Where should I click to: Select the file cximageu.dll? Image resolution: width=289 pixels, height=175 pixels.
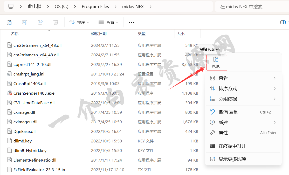tap(25, 122)
